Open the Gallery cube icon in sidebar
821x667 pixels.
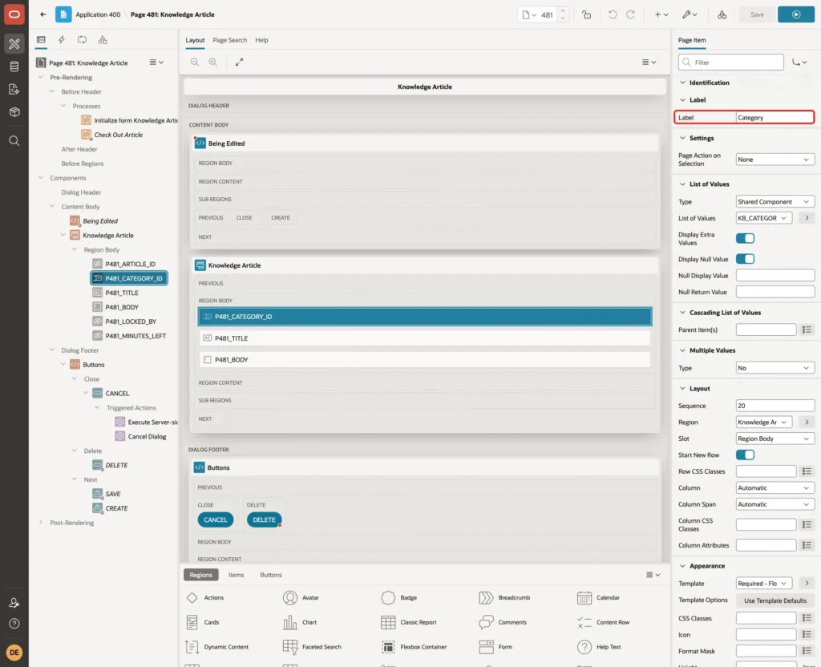click(14, 111)
